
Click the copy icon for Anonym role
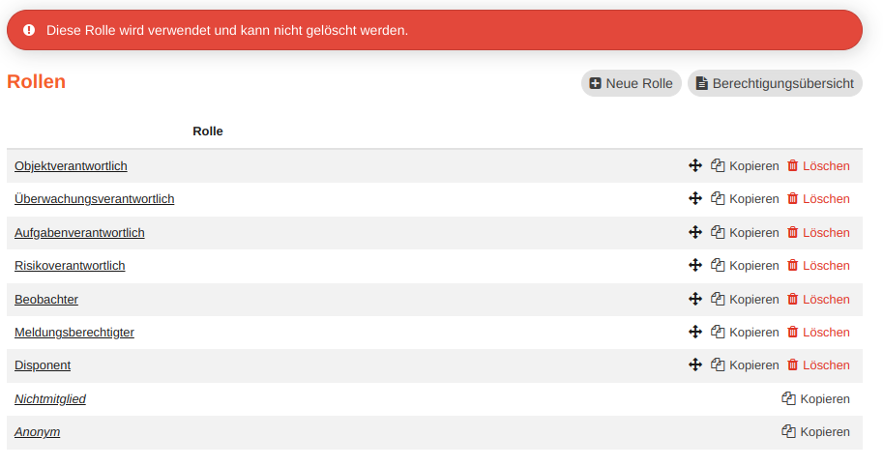[x=788, y=431]
